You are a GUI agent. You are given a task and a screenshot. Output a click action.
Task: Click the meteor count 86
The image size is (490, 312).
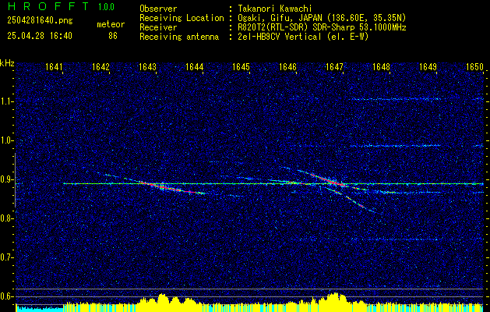(x=113, y=36)
